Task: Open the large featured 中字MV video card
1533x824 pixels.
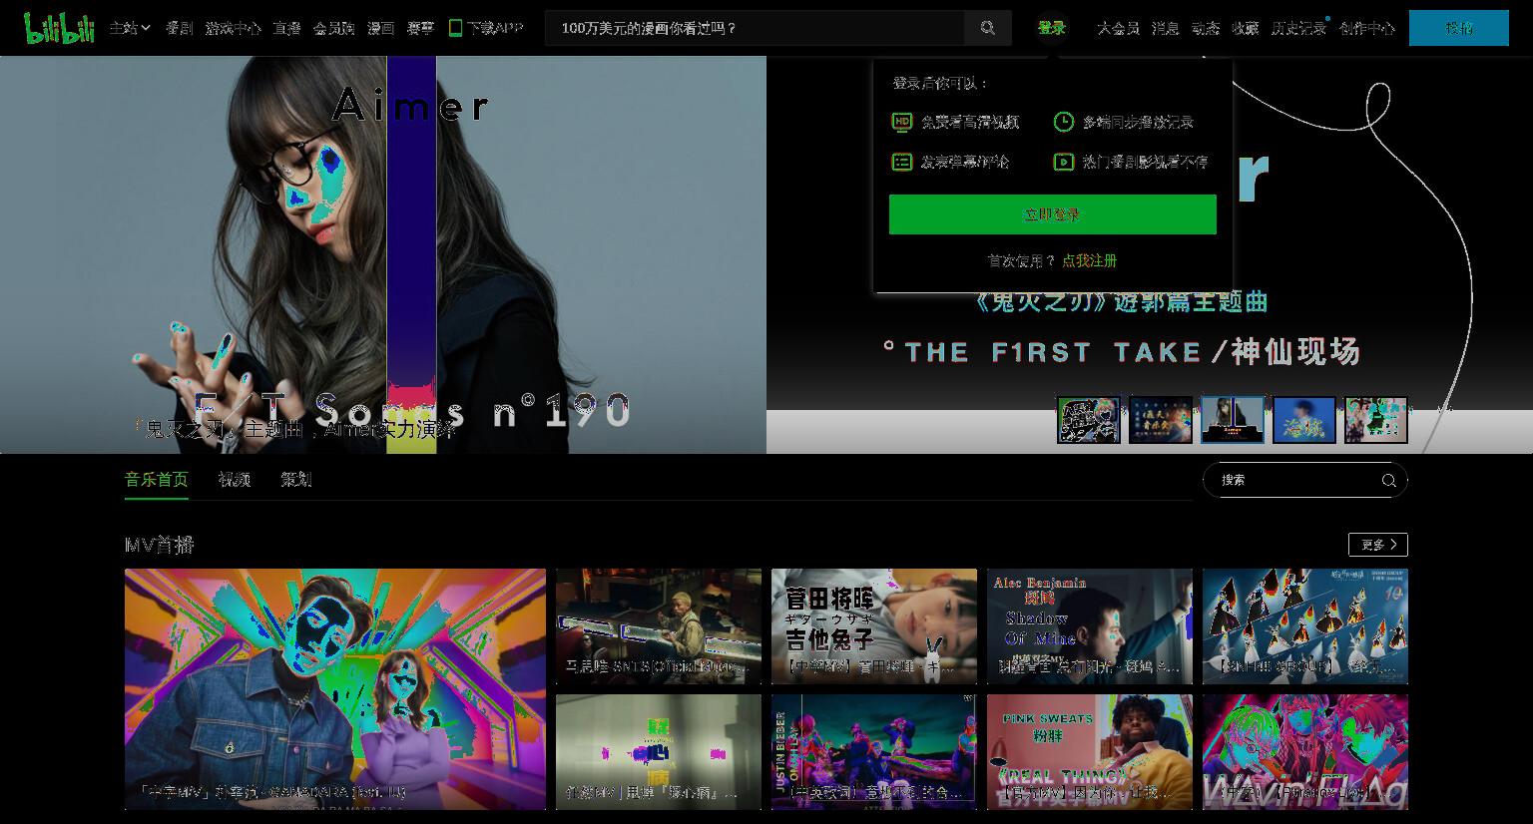Action: [335, 688]
